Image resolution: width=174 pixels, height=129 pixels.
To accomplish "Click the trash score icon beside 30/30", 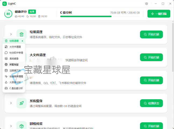I will 39,16.
